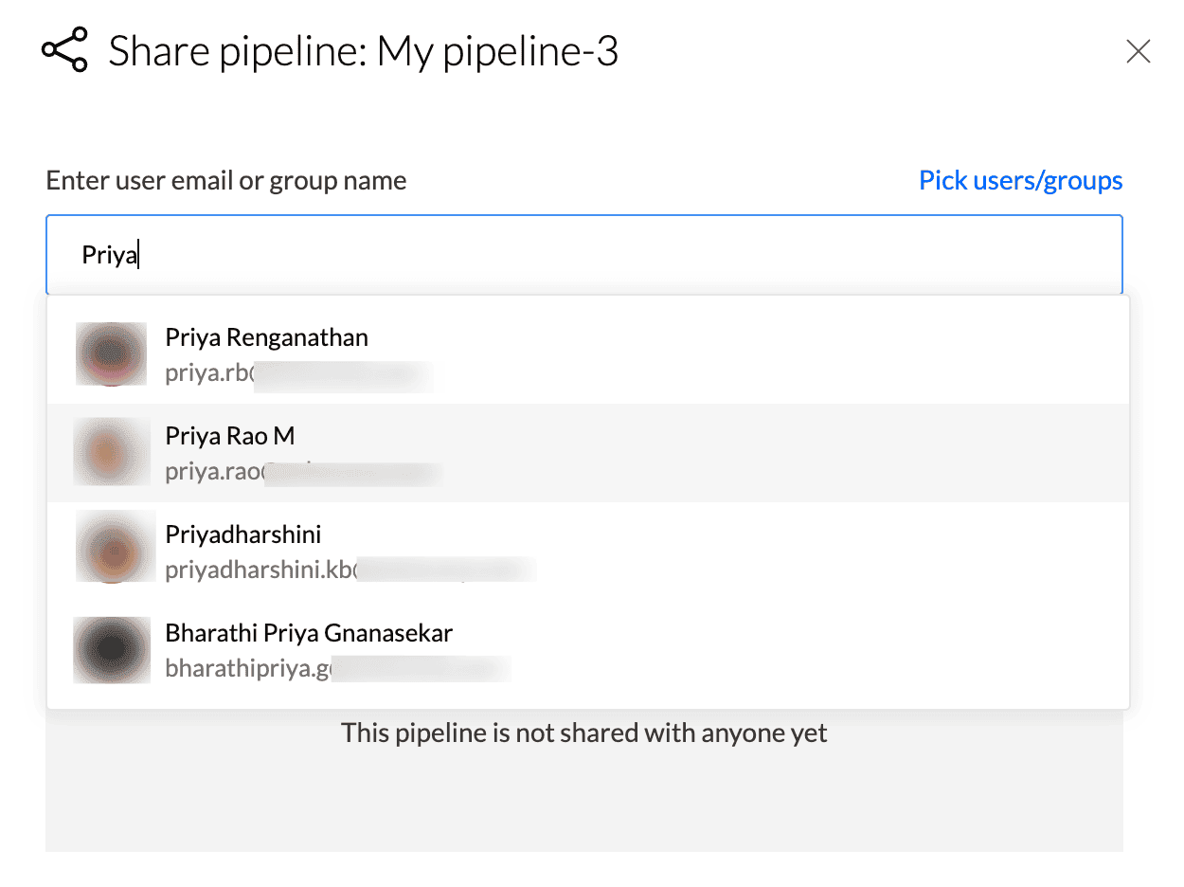This screenshot has height=887, width=1184.
Task: Click the priya.rb email address
Action: point(298,373)
